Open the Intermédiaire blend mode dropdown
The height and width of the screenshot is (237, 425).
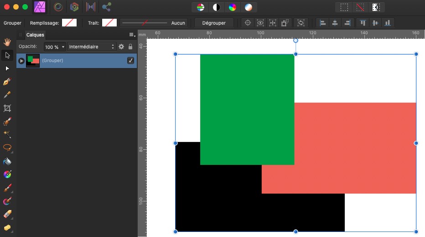click(x=92, y=47)
